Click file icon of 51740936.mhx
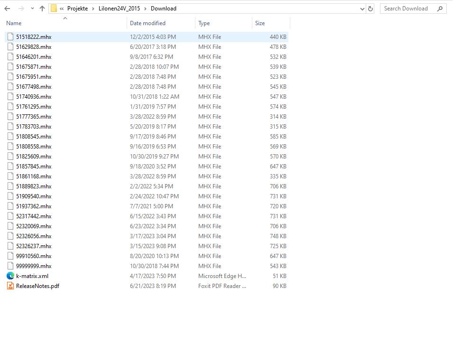 click(x=10, y=96)
